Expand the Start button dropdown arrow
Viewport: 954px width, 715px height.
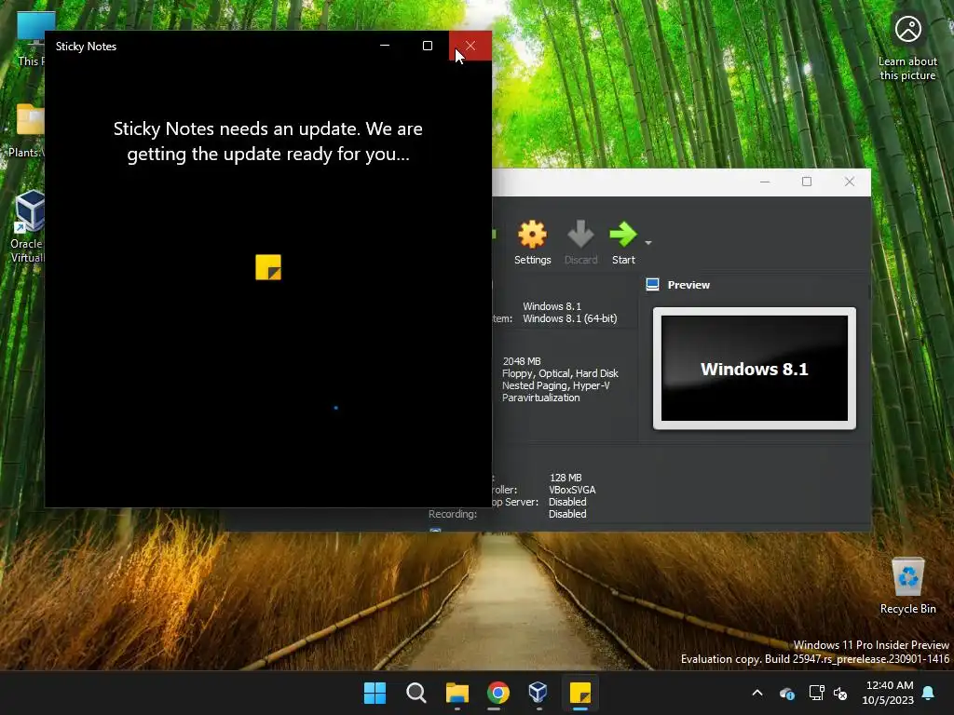click(648, 243)
